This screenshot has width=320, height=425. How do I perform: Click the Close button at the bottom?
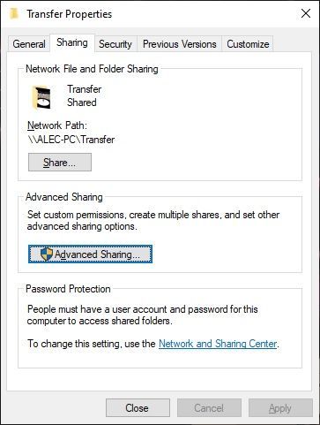[x=138, y=408]
